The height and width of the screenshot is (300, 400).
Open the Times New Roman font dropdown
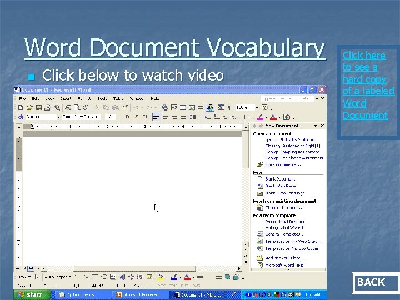click(x=103, y=117)
